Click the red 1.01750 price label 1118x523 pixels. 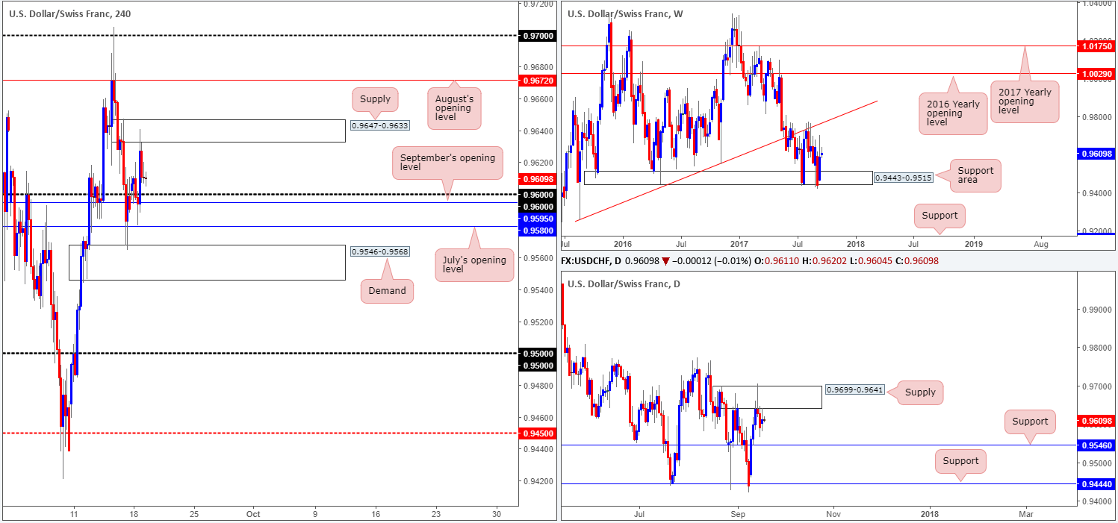click(x=1096, y=46)
